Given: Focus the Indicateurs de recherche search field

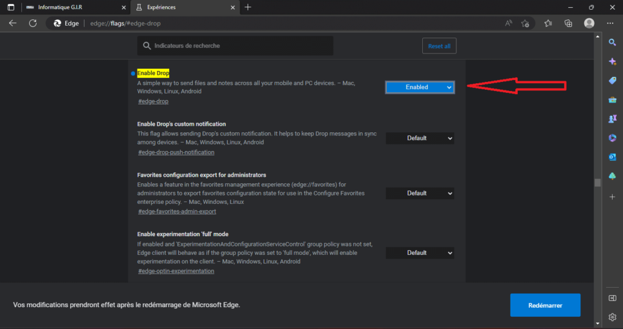Looking at the screenshot, I should tap(235, 46).
